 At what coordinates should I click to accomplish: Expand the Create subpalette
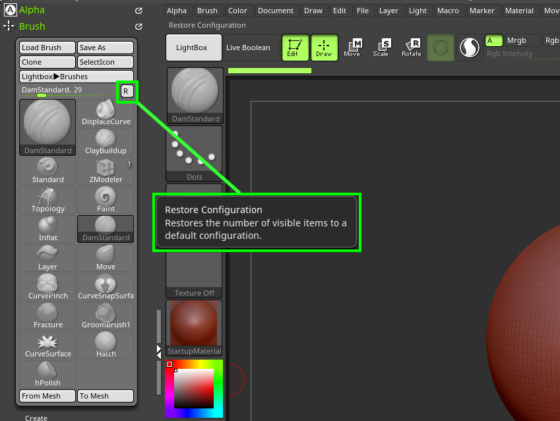36,418
